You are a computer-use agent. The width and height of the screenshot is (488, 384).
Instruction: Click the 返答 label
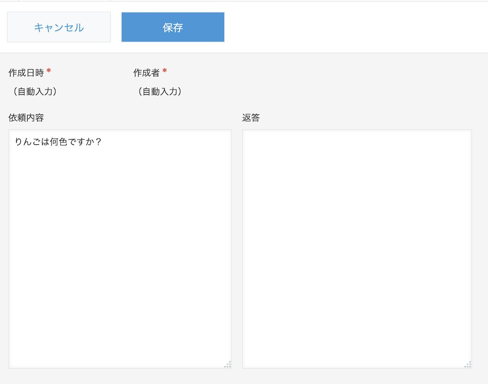[251, 118]
